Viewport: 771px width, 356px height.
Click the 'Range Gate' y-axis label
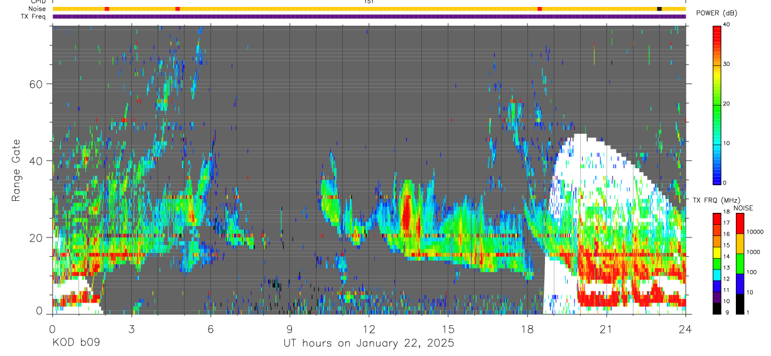pyautogui.click(x=15, y=170)
